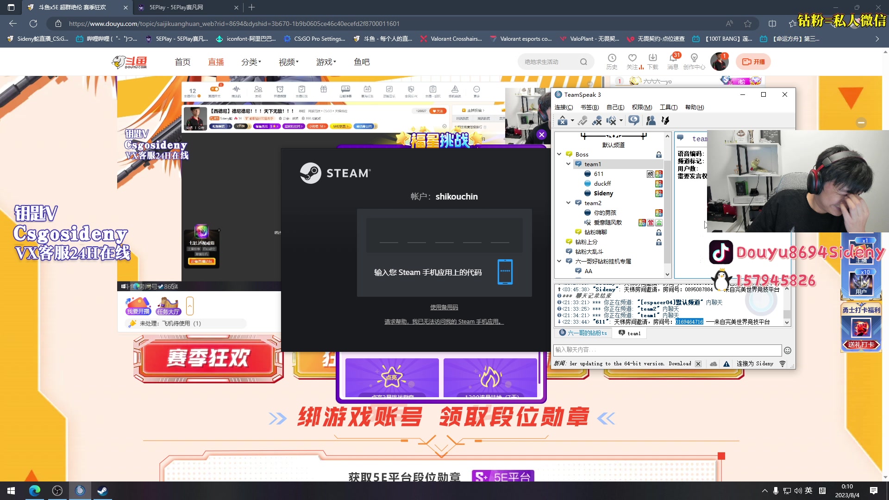Switch the 直播开关 stream toggle
Image resolution: width=889 pixels, height=500 pixels.
214,88
